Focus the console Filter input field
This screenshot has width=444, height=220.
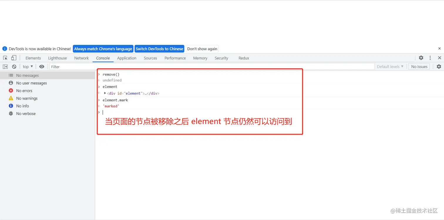click(x=212, y=67)
